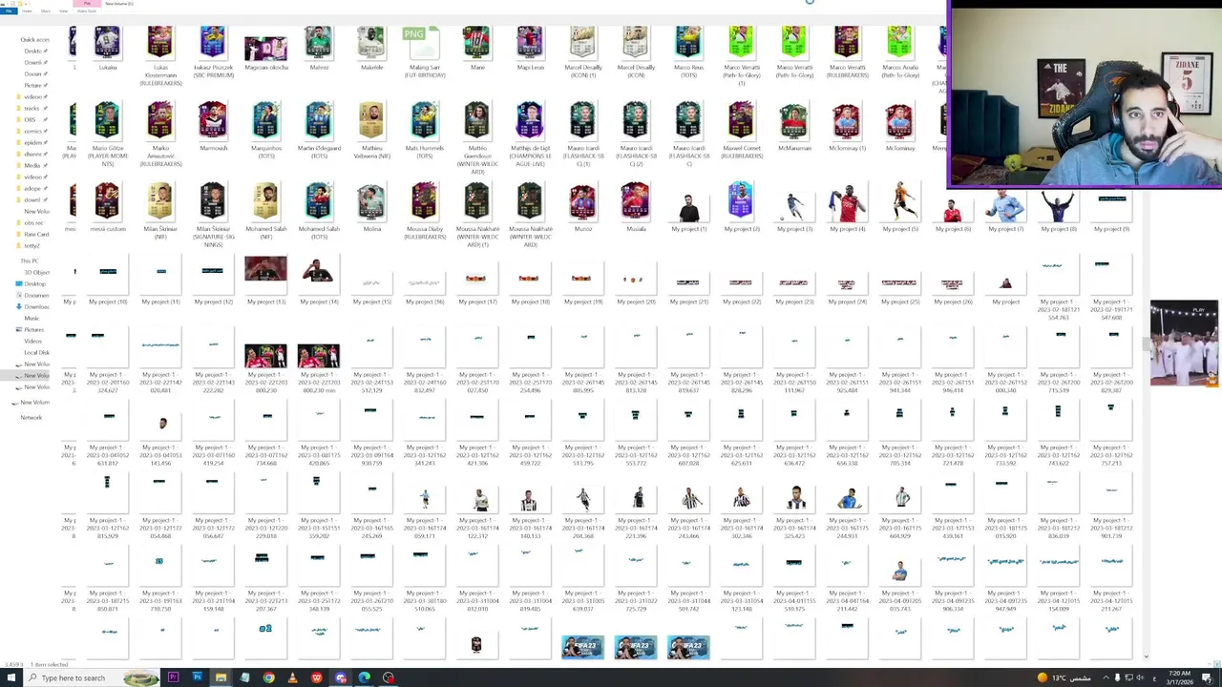1222x687 pixels.
Task: Select the Magician-okocha image file
Action: pyautogui.click(x=265, y=52)
